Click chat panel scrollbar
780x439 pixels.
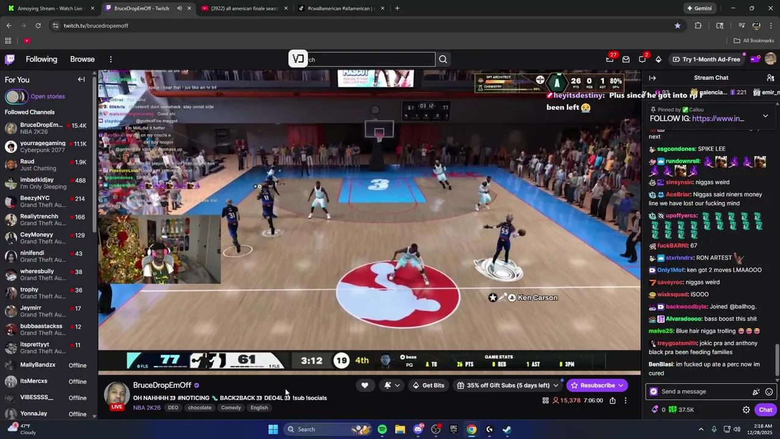(777, 360)
